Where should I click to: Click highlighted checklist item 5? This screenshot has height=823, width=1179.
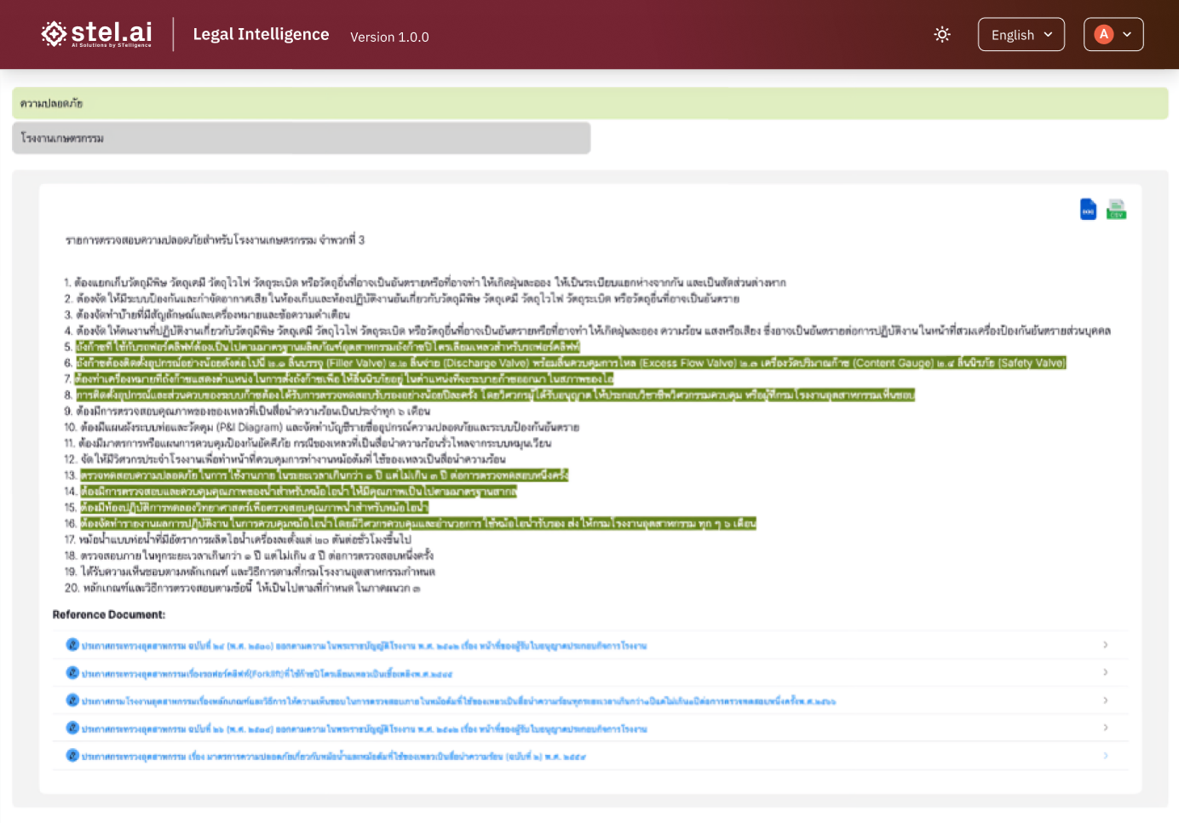[x=327, y=347]
